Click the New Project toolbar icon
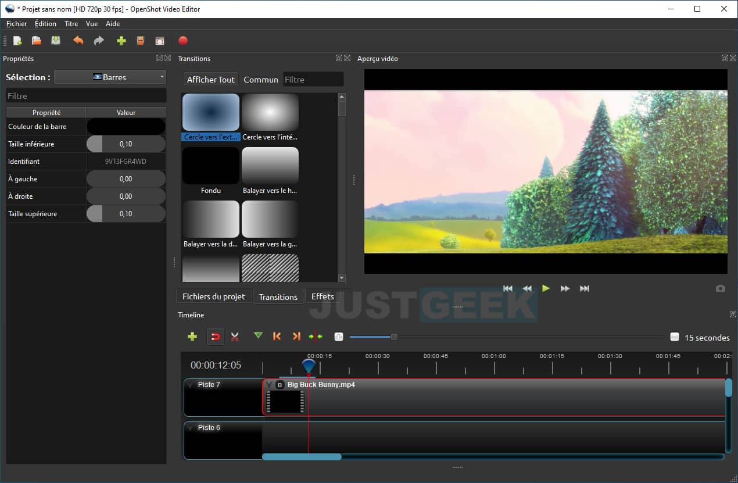This screenshot has width=738, height=483. 17,41
